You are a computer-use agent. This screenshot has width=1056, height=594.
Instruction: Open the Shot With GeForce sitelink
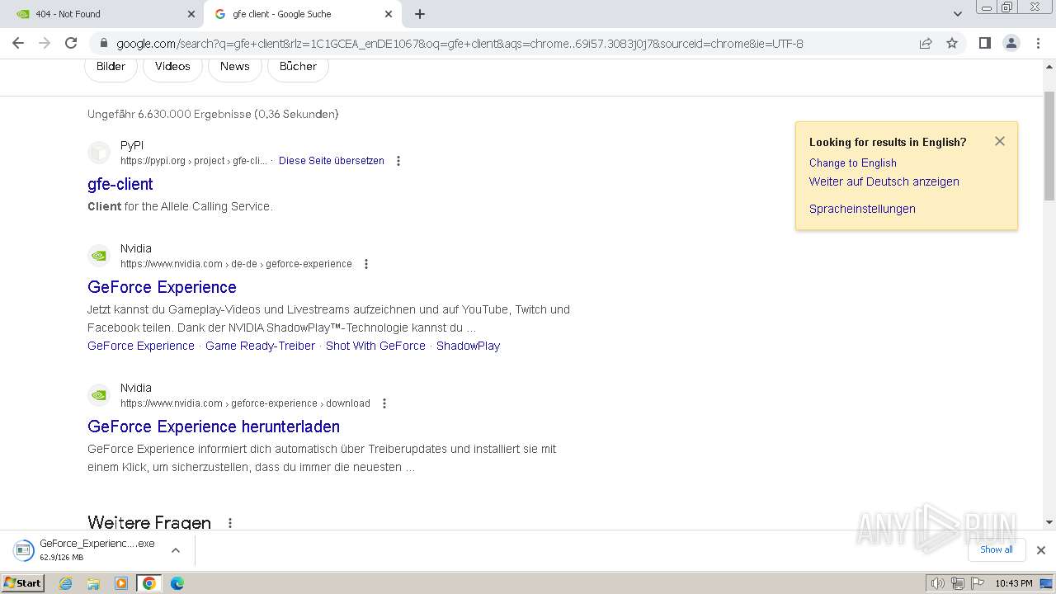375,346
